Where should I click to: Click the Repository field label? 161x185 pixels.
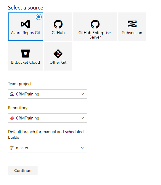pyautogui.click(x=18, y=108)
